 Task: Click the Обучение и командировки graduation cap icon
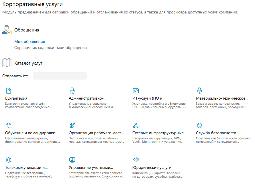9,125
